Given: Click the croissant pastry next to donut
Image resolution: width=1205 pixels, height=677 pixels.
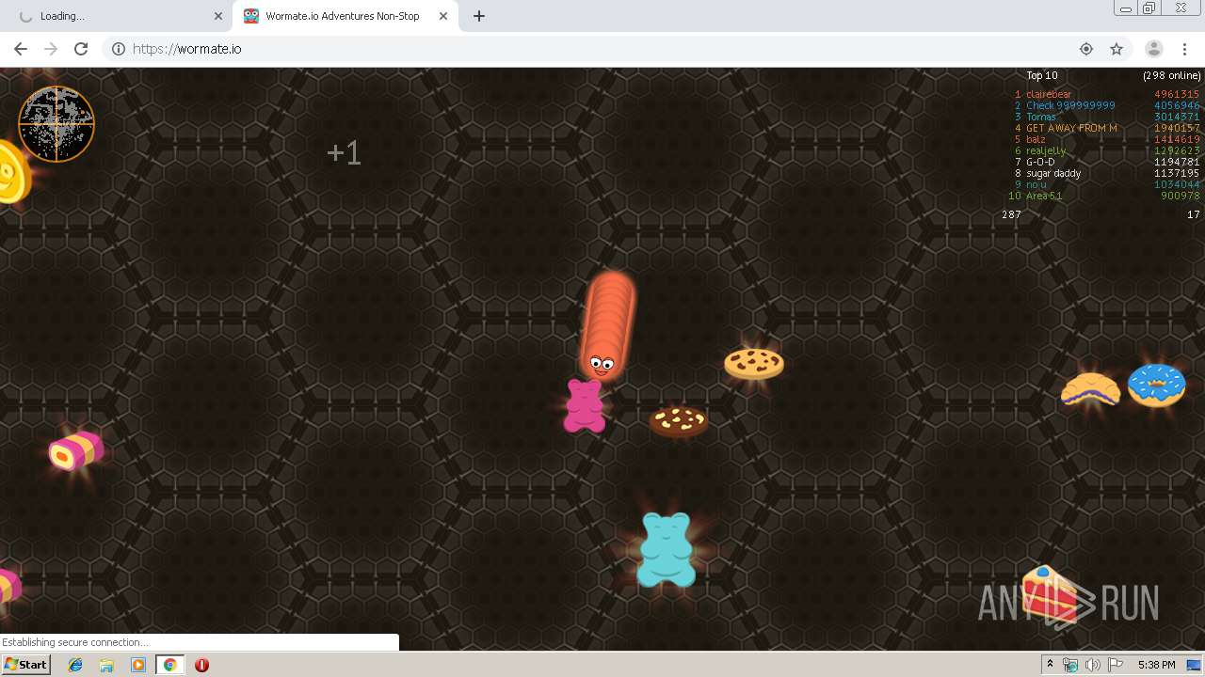Looking at the screenshot, I should [1091, 389].
